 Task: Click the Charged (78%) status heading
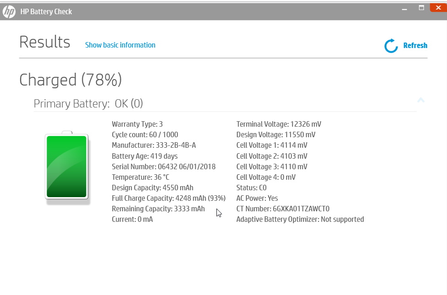[x=70, y=80]
